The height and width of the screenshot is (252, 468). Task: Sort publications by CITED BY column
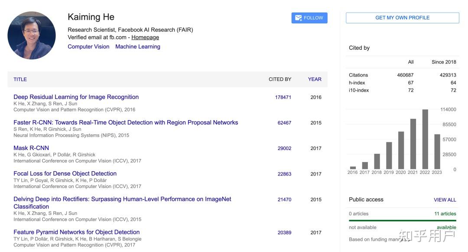pos(280,80)
